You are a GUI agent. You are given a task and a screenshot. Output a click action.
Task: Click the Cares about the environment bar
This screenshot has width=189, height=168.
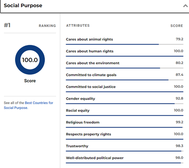(124, 68)
